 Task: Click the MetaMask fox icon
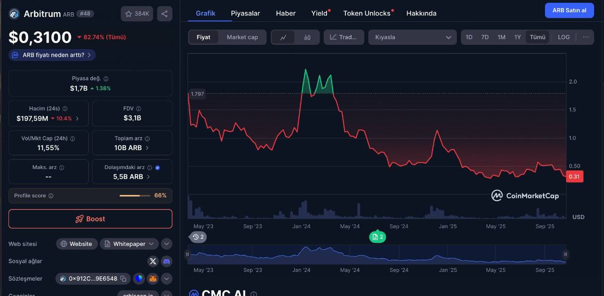pyautogui.click(x=153, y=279)
